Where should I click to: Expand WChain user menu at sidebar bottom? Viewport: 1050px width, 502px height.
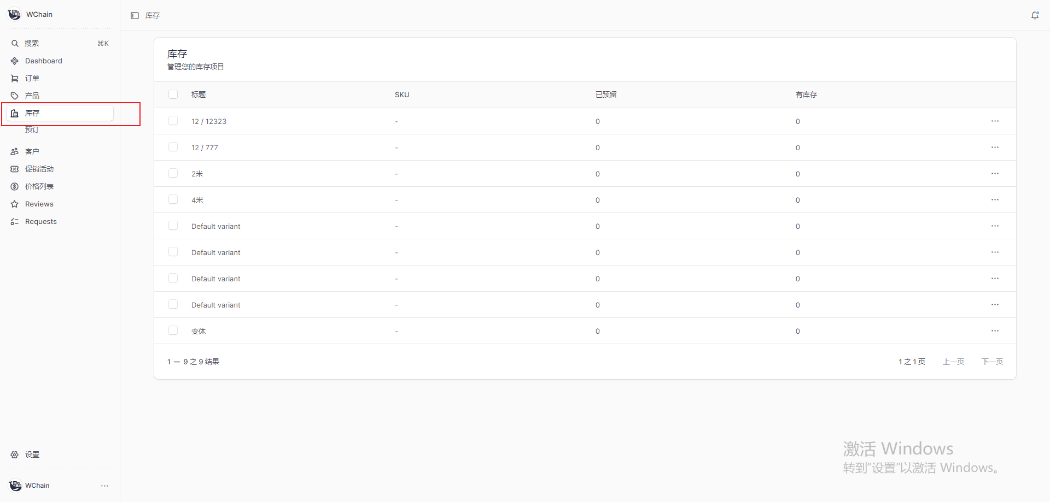point(104,486)
